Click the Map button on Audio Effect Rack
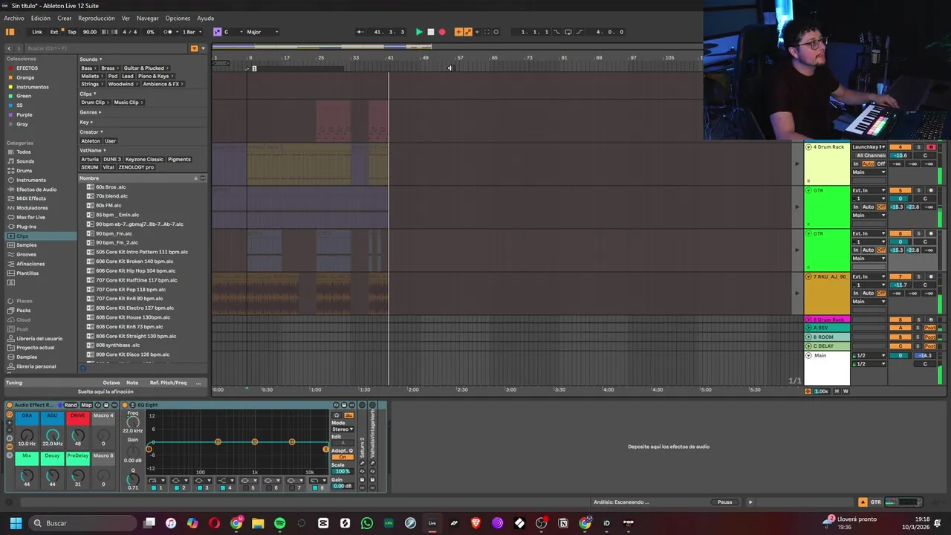This screenshot has height=535, width=951. [86, 405]
